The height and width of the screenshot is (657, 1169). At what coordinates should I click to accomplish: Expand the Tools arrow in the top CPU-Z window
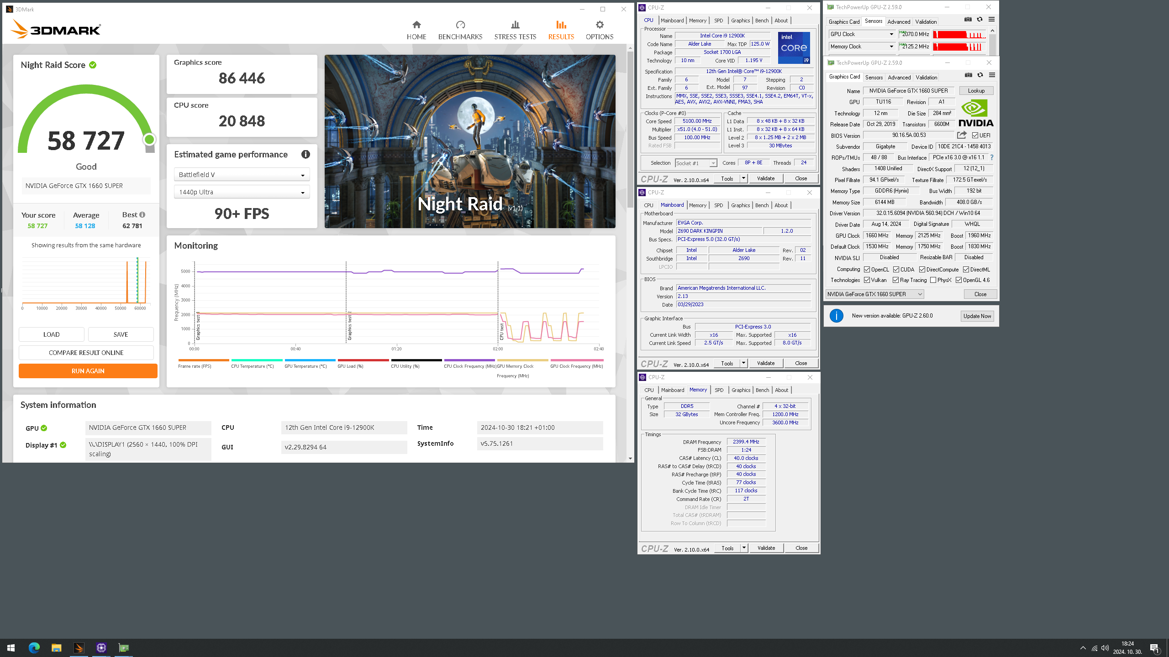[x=743, y=178]
